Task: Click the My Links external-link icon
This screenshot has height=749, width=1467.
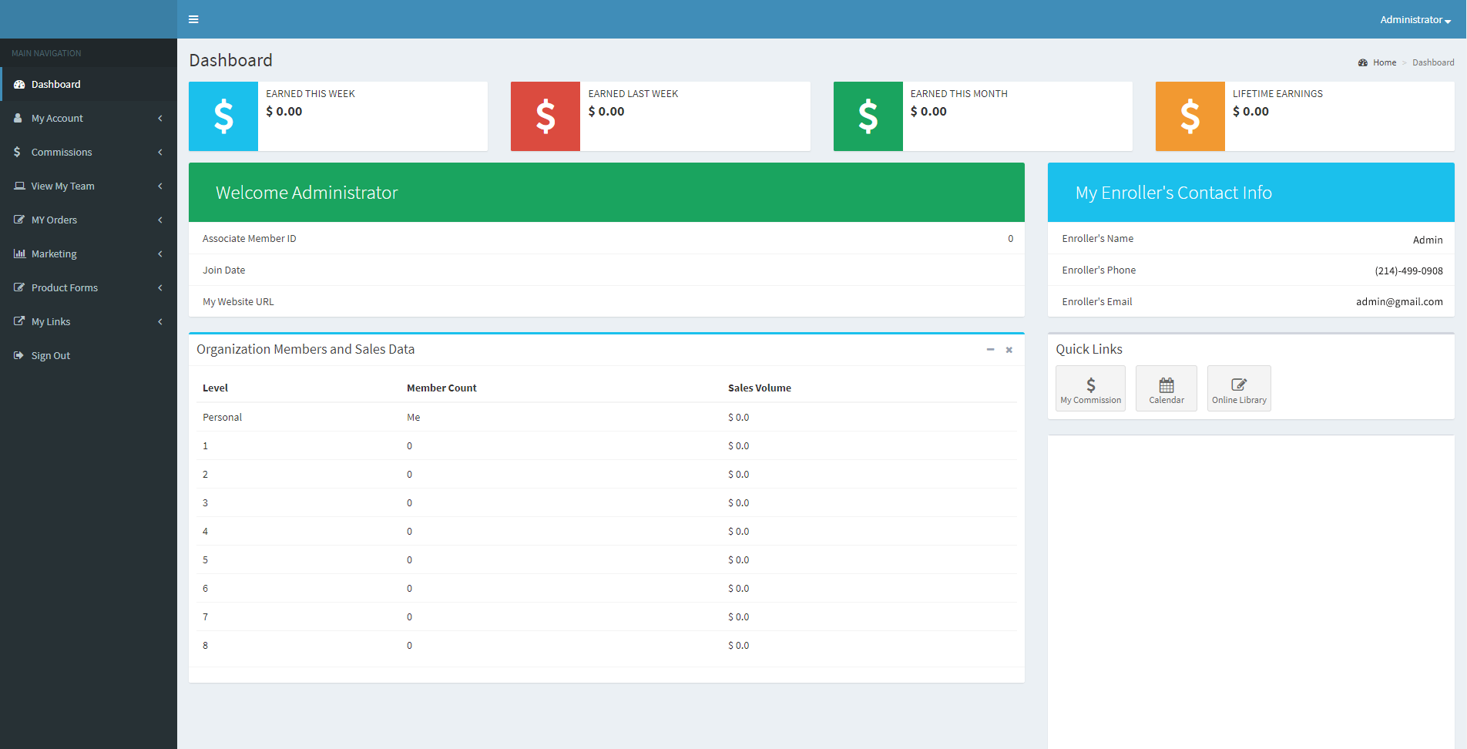Action: (x=19, y=321)
